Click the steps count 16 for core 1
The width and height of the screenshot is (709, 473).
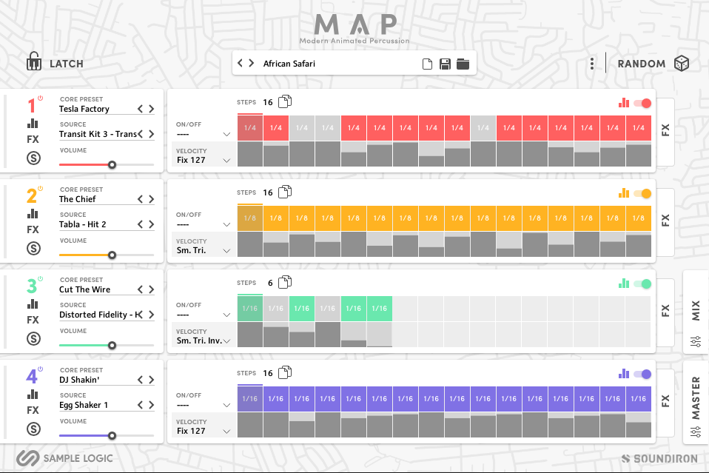[268, 102]
